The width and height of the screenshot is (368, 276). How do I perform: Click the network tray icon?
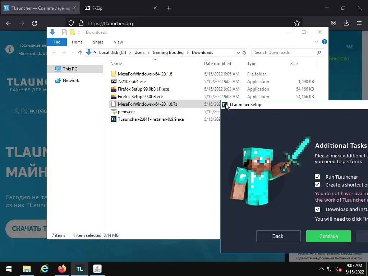pos(330,269)
